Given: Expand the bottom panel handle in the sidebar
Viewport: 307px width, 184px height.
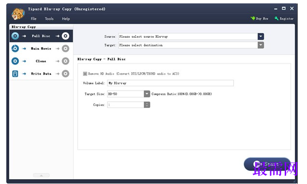Looking at the screenshot, I should pos(41,175).
